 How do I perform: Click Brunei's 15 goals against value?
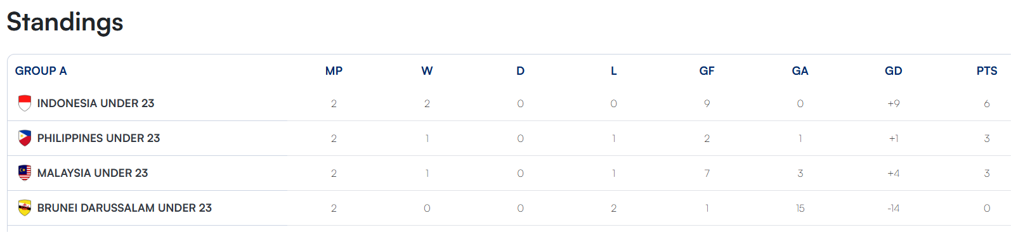(x=800, y=208)
